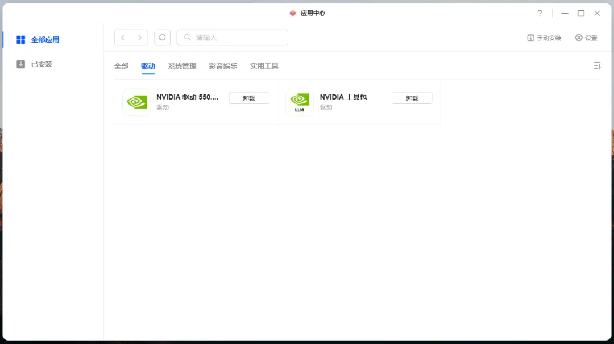The width and height of the screenshot is (614, 344).
Task: Click the refresh icon button
Action: [x=162, y=38]
